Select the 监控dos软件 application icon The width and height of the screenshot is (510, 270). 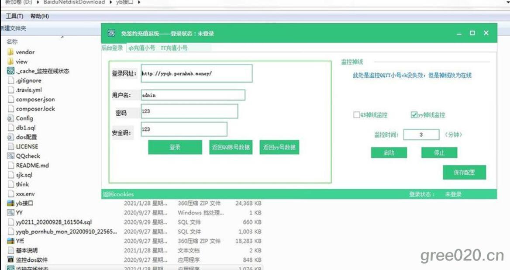pyautogui.click(x=10, y=260)
